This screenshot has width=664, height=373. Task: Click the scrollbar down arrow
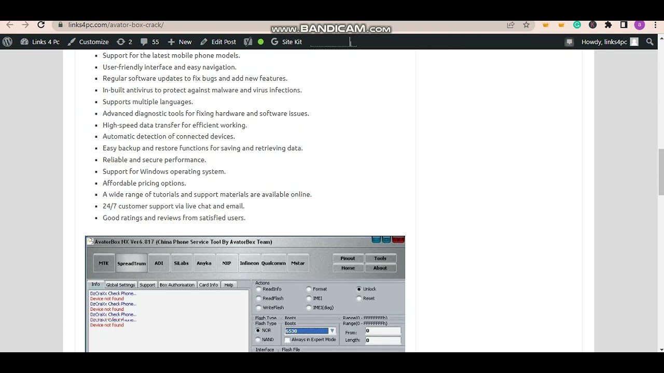(660, 349)
